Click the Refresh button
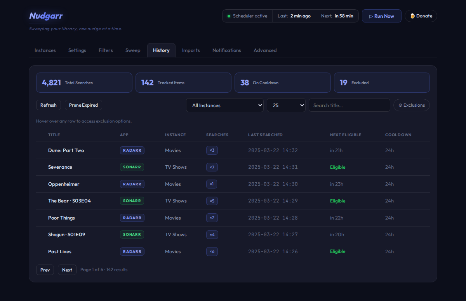The height and width of the screenshot is (301, 466). pyautogui.click(x=48, y=105)
